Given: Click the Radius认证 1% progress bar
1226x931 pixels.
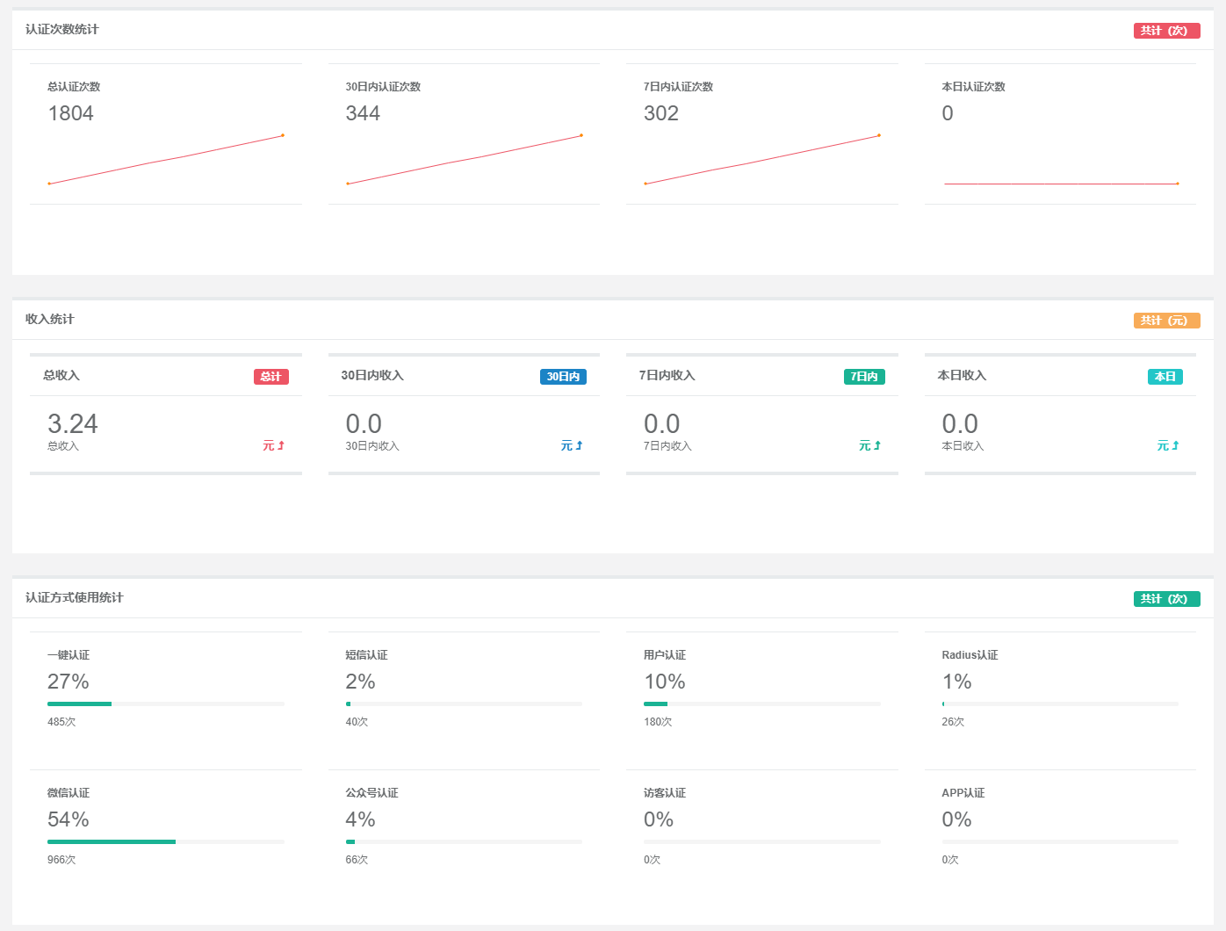Looking at the screenshot, I should pos(1060,704).
